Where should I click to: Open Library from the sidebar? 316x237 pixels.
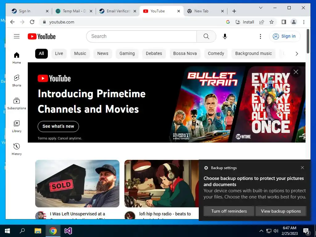point(17,126)
